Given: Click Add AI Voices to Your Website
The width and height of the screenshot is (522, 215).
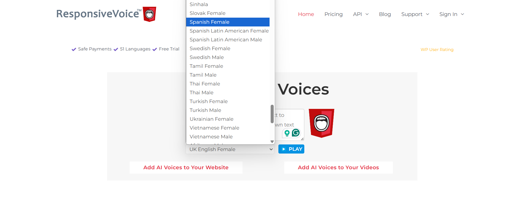Looking at the screenshot, I should (x=186, y=167).
